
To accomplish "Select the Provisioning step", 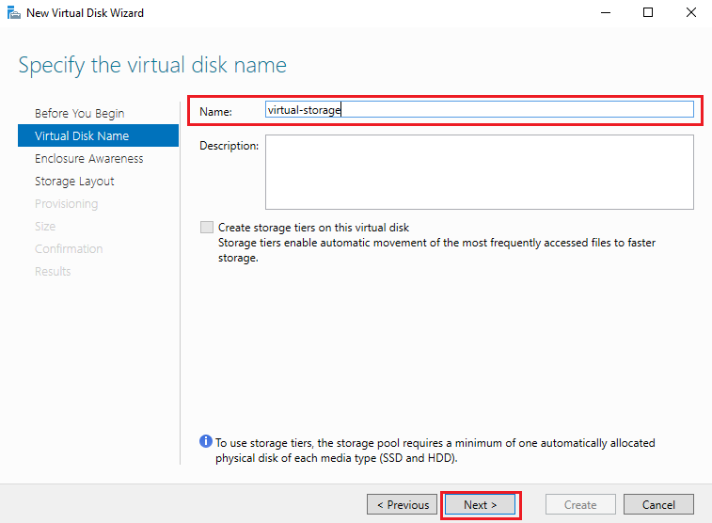I will [x=66, y=204].
